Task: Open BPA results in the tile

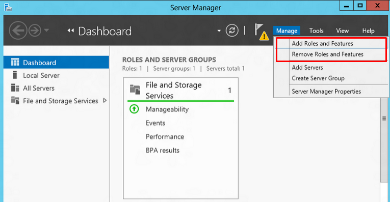Action: click(x=163, y=150)
